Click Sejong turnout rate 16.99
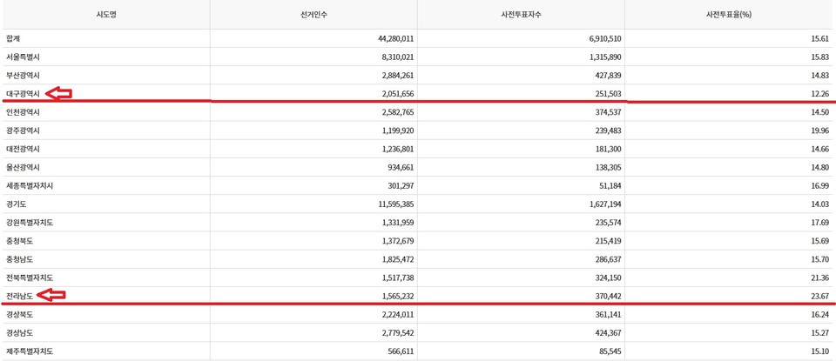836x361 pixels. (819, 186)
